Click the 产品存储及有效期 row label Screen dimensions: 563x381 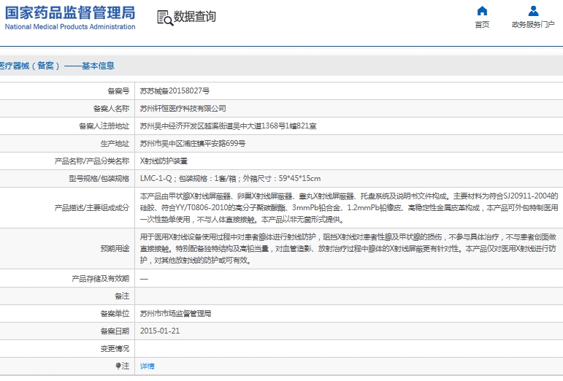pyautogui.click(x=100, y=279)
